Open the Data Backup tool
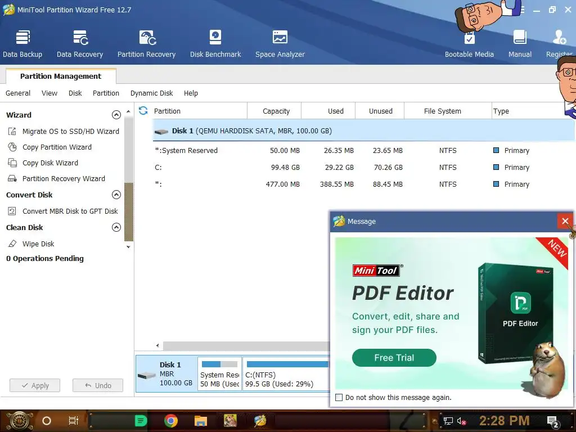 (22, 44)
